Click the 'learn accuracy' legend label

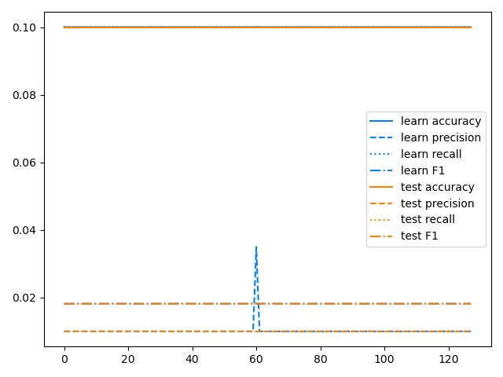[x=441, y=121]
